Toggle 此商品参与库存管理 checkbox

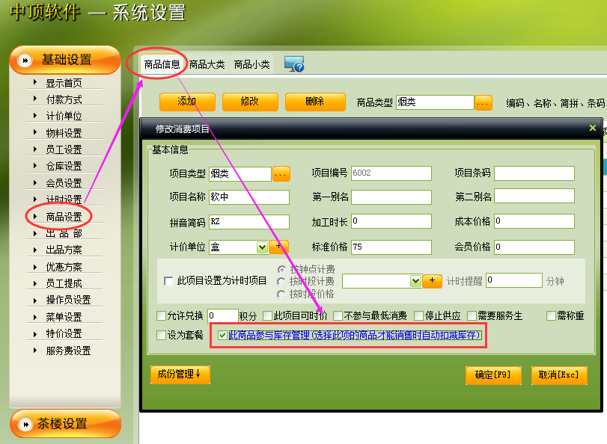[222, 336]
